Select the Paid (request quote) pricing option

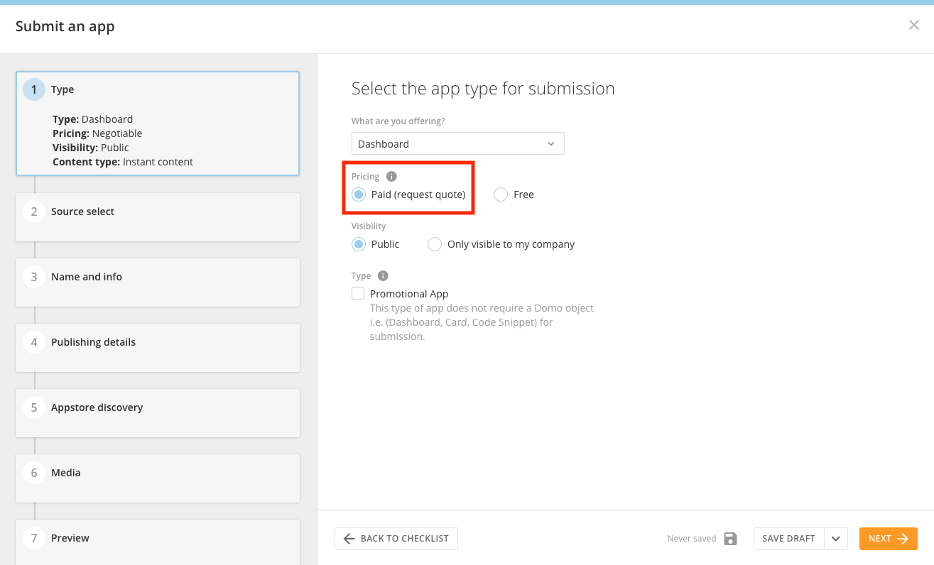[x=358, y=194]
